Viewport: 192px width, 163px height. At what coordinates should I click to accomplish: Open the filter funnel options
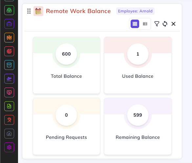click(157, 24)
